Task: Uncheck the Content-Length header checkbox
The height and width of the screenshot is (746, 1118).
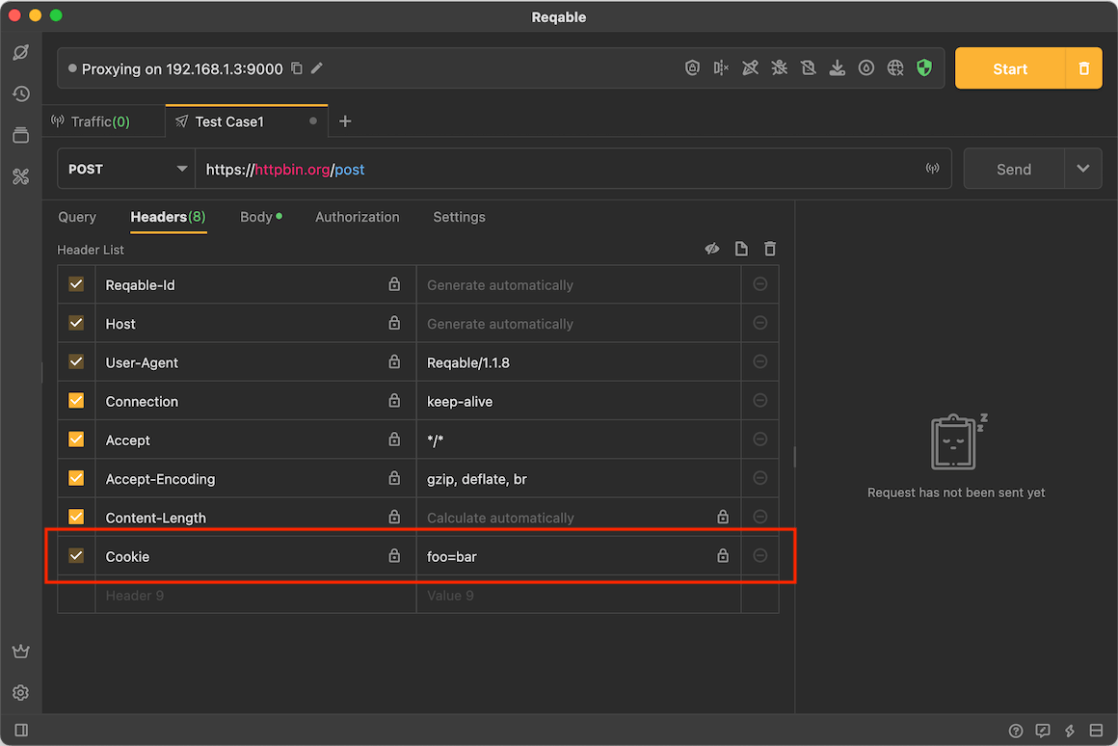Action: pos(76,517)
